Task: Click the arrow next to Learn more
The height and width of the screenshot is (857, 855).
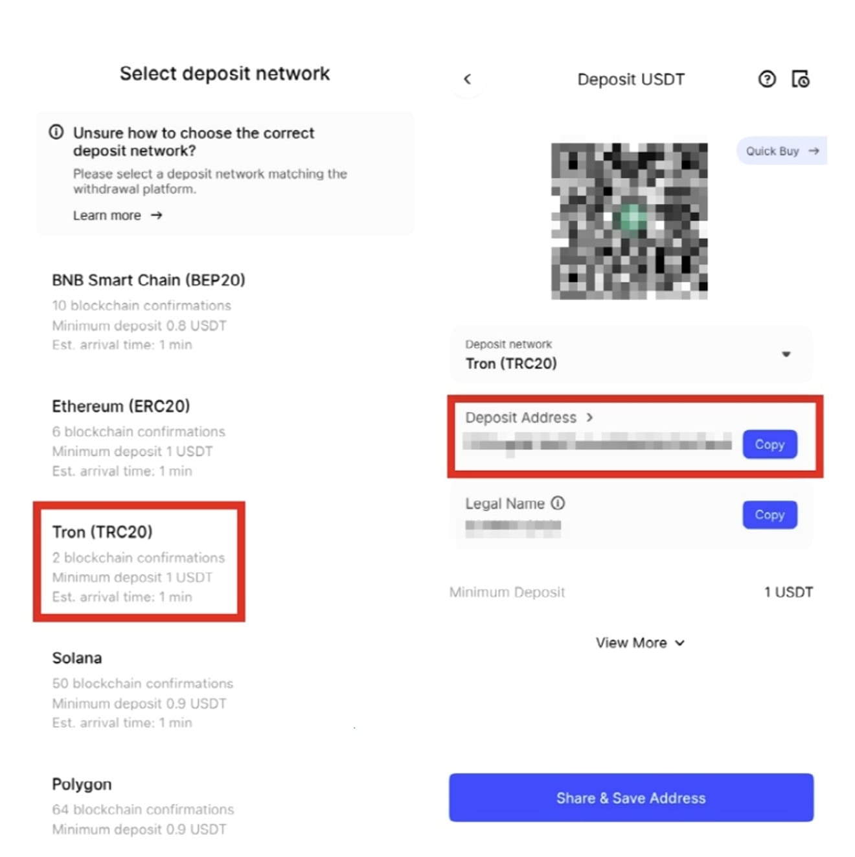Action: click(x=157, y=215)
